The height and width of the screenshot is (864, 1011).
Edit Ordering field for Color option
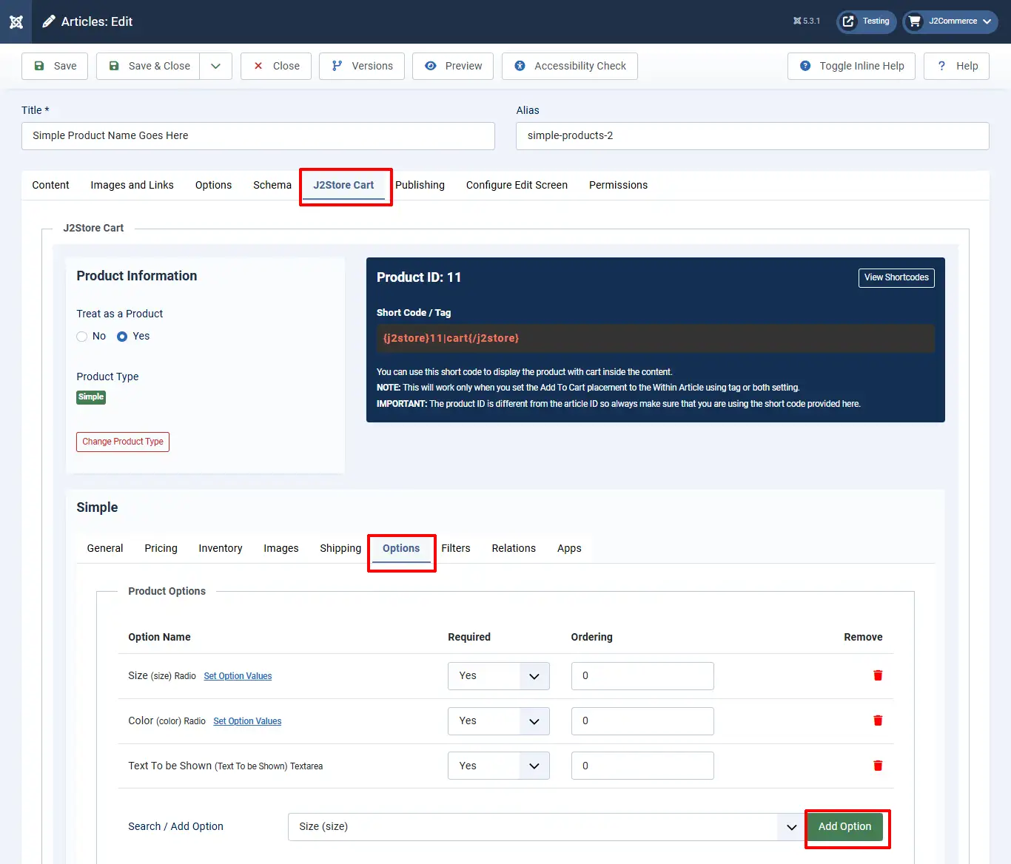[x=642, y=721]
